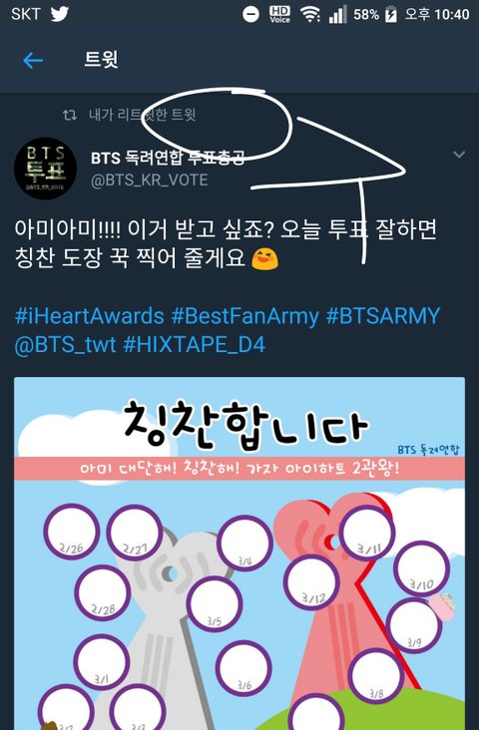Open hashtag #HIXTAPE_D4
479x730 pixels.
pos(194,345)
